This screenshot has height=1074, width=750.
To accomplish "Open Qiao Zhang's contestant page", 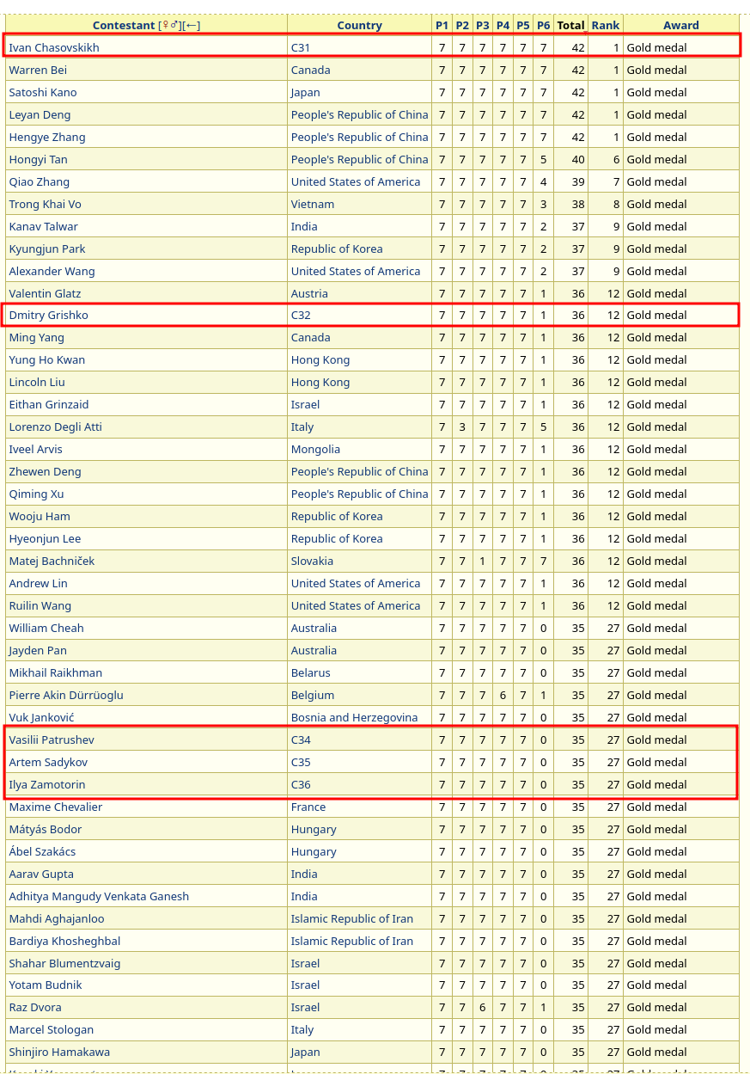I will (x=40, y=181).
